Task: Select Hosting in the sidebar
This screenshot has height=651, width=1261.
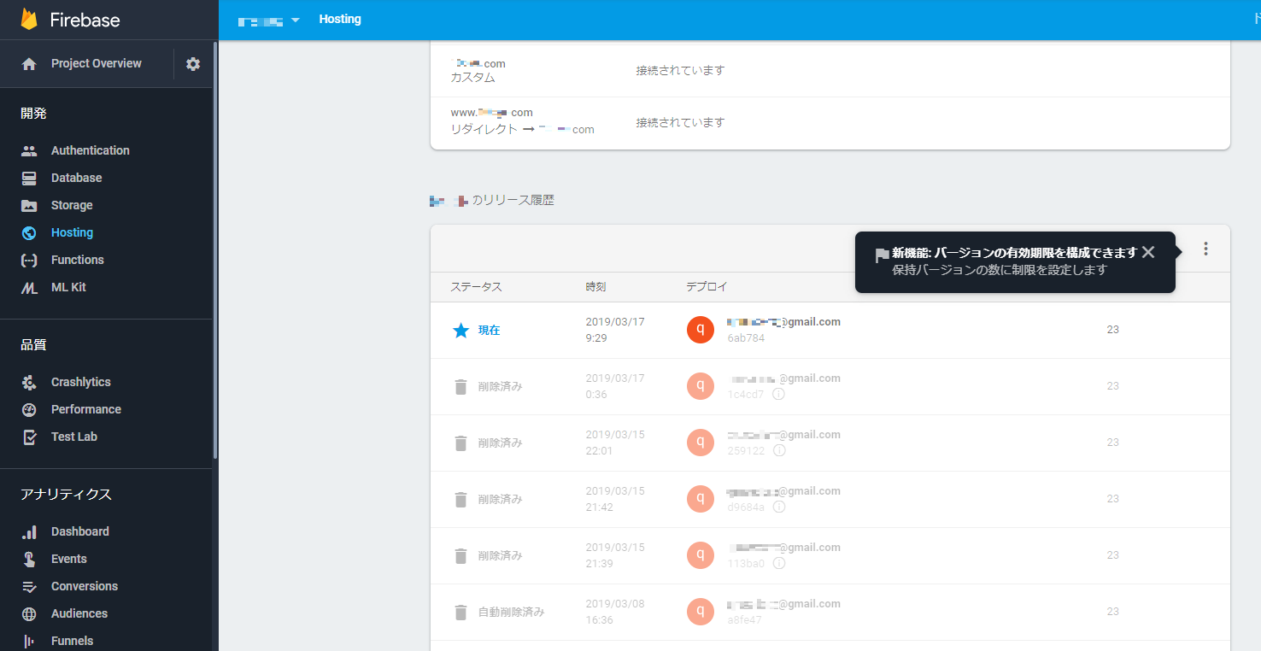Action: [x=72, y=232]
